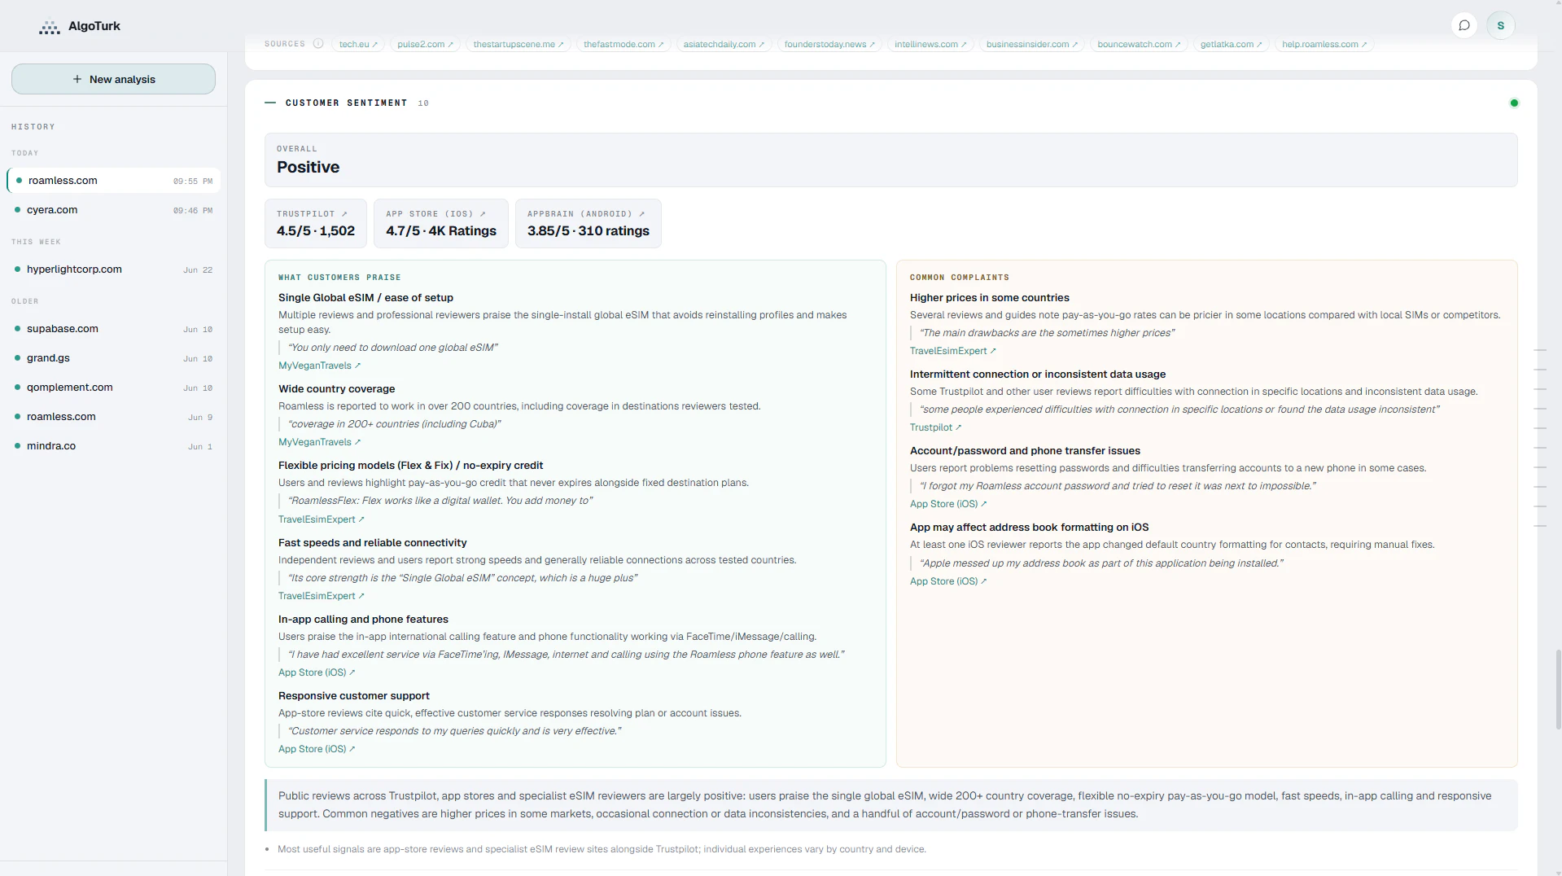
Task: Open the businessinsider.com source link
Action: pyautogui.click(x=1031, y=44)
